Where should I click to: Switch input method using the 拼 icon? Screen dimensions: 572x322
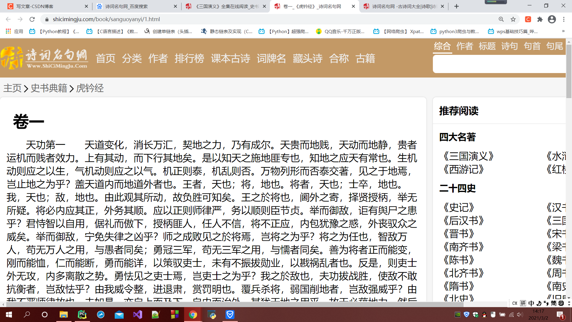pos(523,303)
